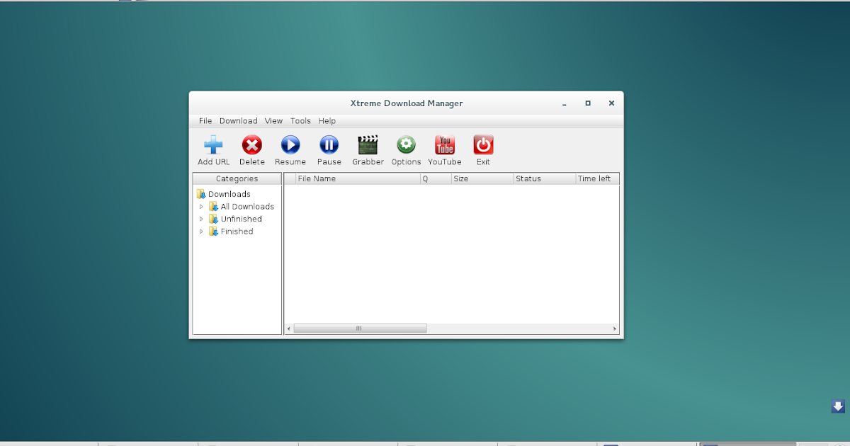850x446 pixels.
Task: Click the Downloads root folder icon
Action: click(201, 194)
